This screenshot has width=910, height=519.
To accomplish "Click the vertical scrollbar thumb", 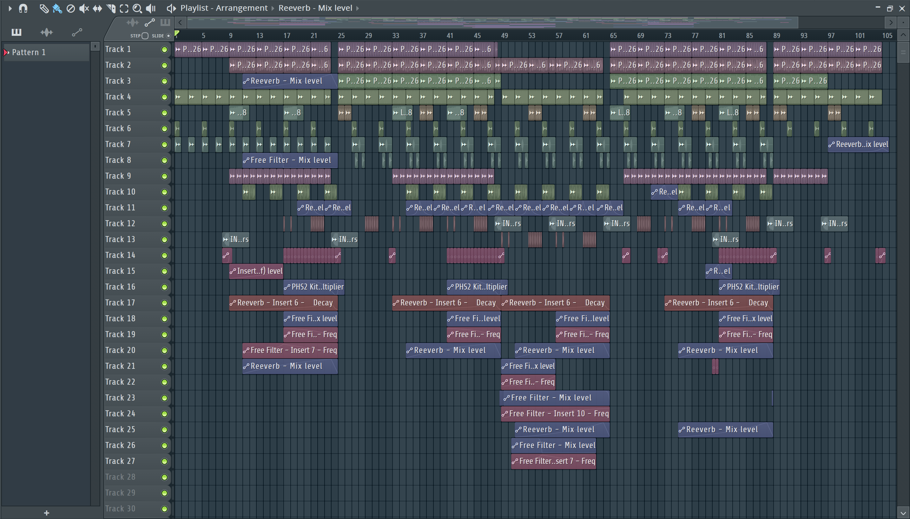I will [x=903, y=52].
